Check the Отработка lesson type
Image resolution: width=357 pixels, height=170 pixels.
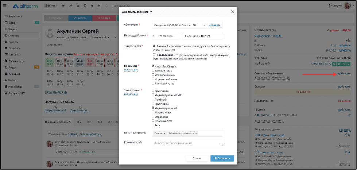pyautogui.click(x=153, y=116)
